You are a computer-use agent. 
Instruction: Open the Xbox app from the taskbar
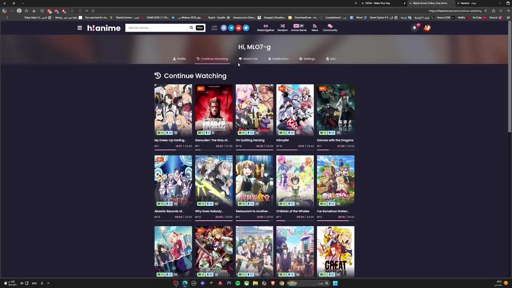pos(246,283)
